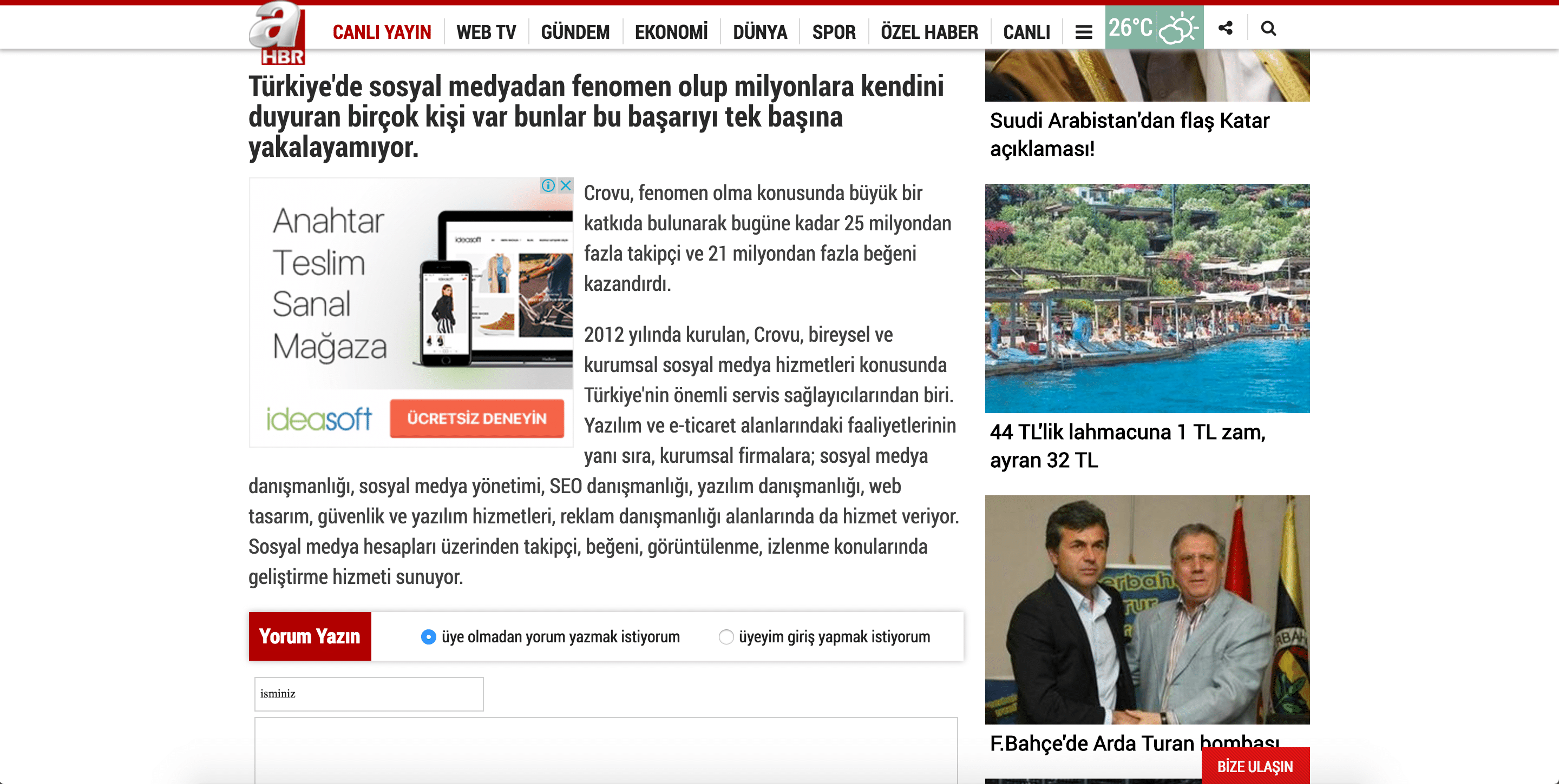Image resolution: width=1559 pixels, height=784 pixels.
Task: Open the CANLI YAYIN menu item
Action: click(x=382, y=32)
